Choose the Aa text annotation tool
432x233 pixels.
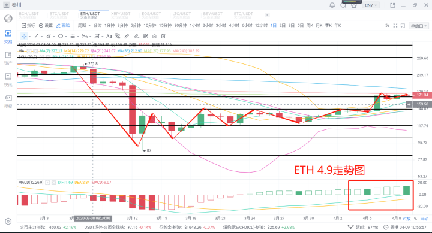(109, 36)
